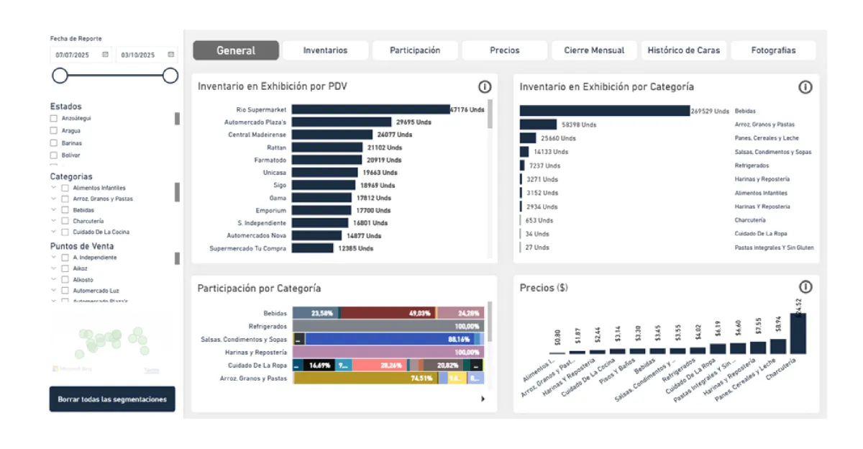Show info icon for Precios ($) chart
Image resolution: width=863 pixels, height=449 pixels.
pyautogui.click(x=805, y=287)
